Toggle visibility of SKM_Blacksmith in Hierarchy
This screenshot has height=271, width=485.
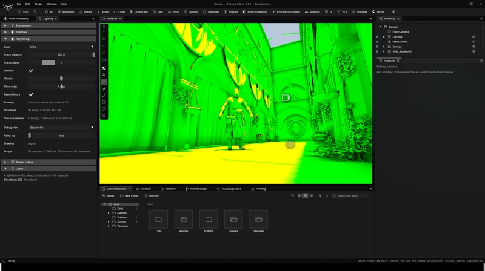point(473,51)
